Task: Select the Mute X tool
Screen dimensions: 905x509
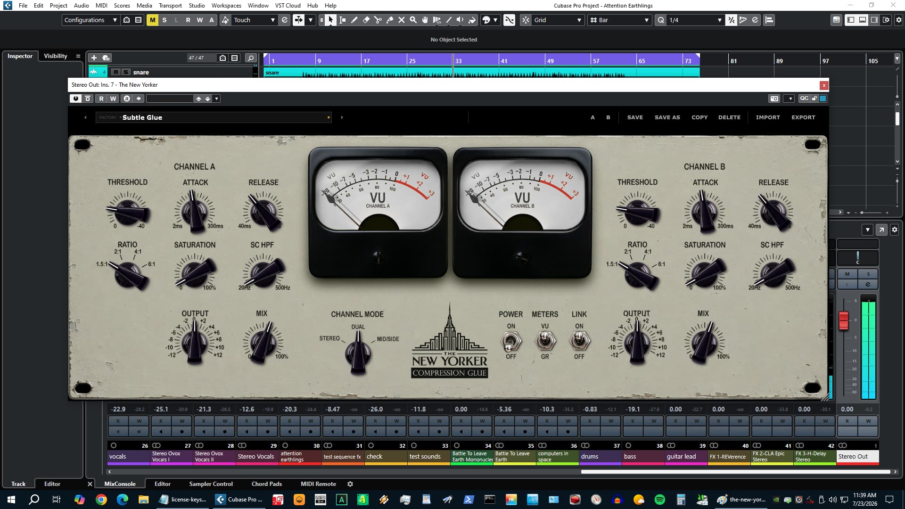Action: [401, 20]
